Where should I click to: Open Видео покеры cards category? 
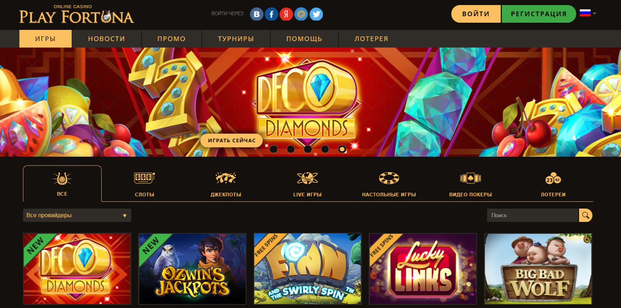[x=471, y=184]
